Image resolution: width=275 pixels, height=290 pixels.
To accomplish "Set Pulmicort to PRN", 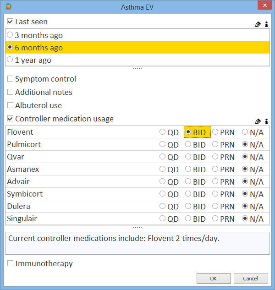I will (x=215, y=144).
